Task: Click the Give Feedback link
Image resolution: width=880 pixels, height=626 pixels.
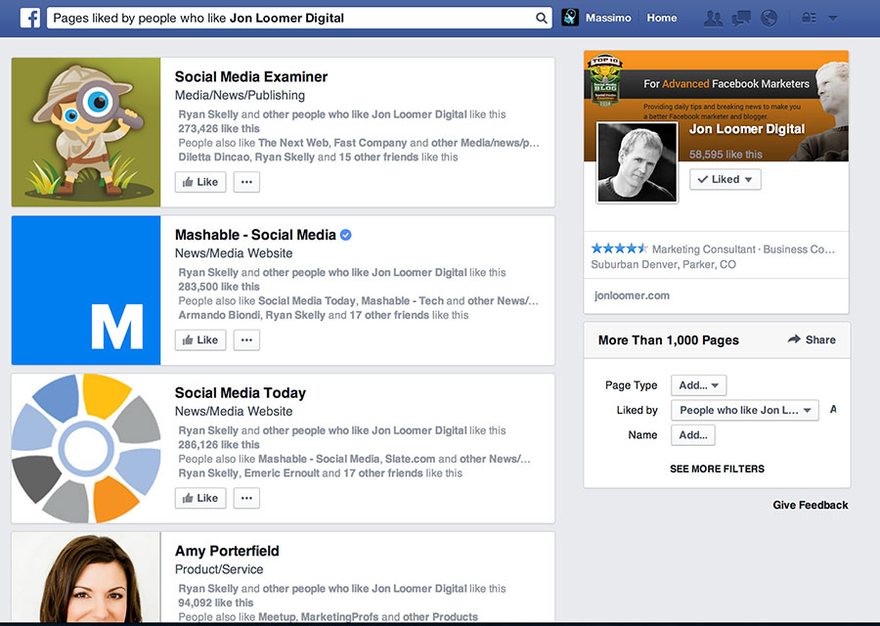Action: click(810, 505)
